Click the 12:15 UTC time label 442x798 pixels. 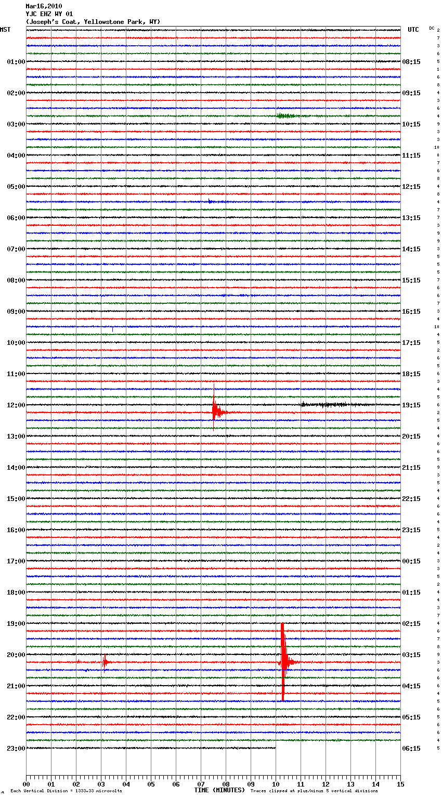[x=411, y=187]
